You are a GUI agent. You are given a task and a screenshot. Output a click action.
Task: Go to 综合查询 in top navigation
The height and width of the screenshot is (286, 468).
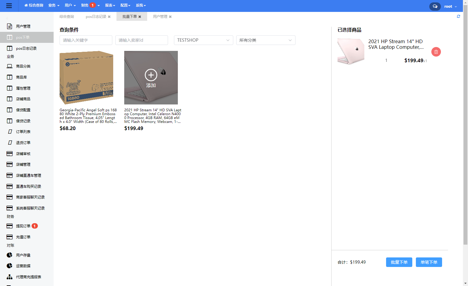coord(34,5)
